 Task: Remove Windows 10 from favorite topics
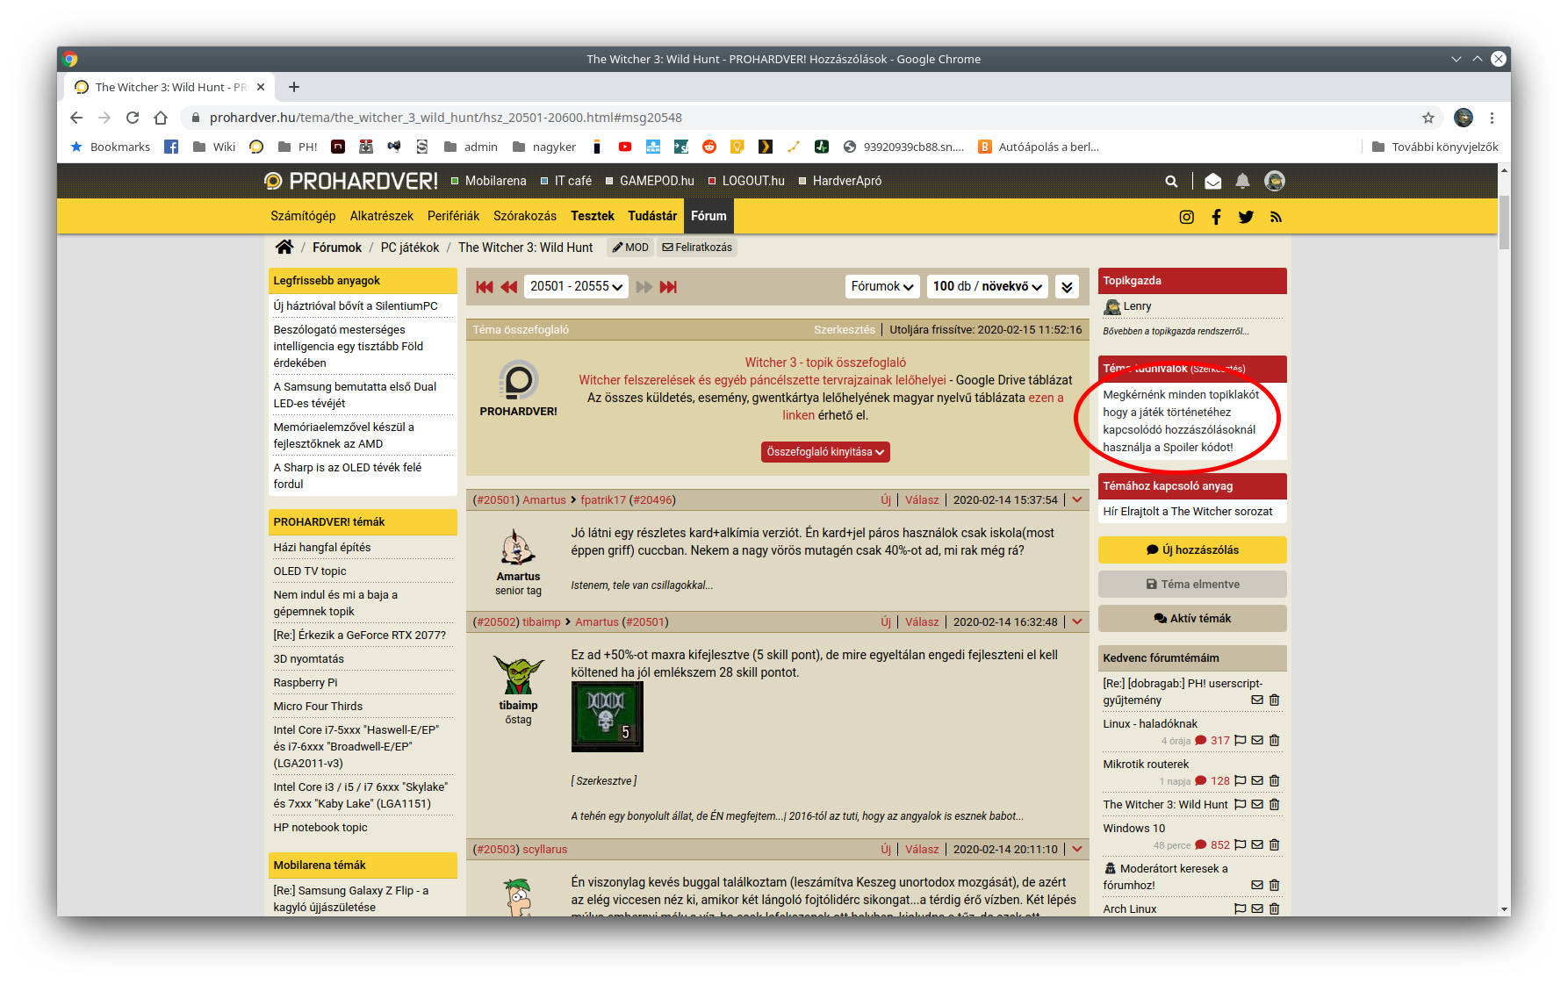point(1275,845)
